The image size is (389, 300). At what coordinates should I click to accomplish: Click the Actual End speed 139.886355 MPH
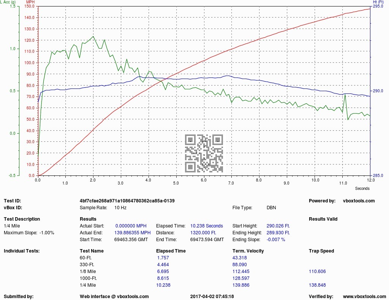(x=133, y=233)
